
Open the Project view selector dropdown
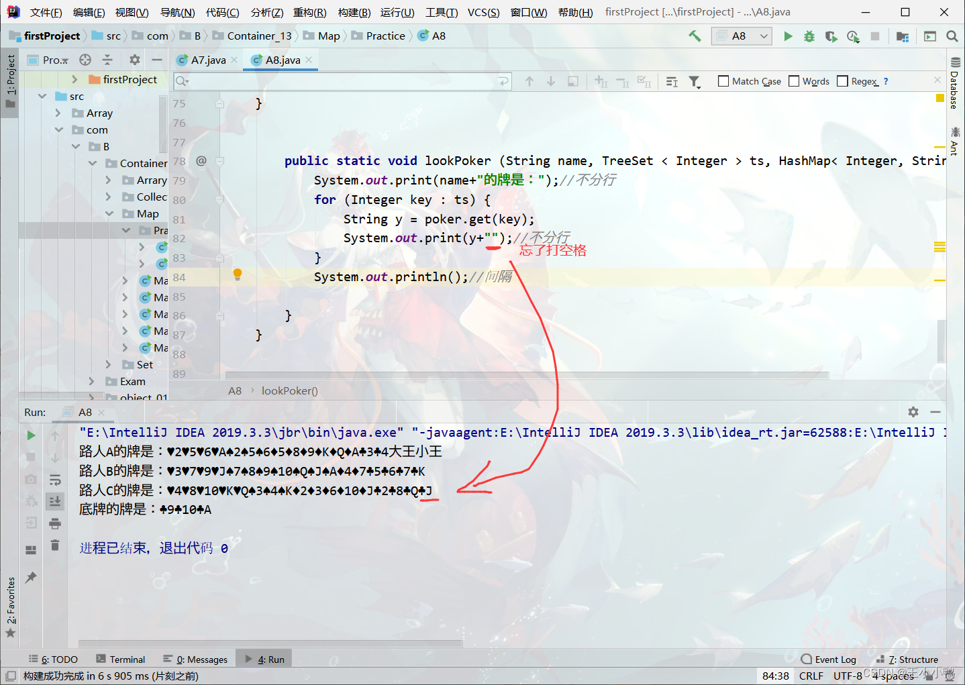[48, 60]
